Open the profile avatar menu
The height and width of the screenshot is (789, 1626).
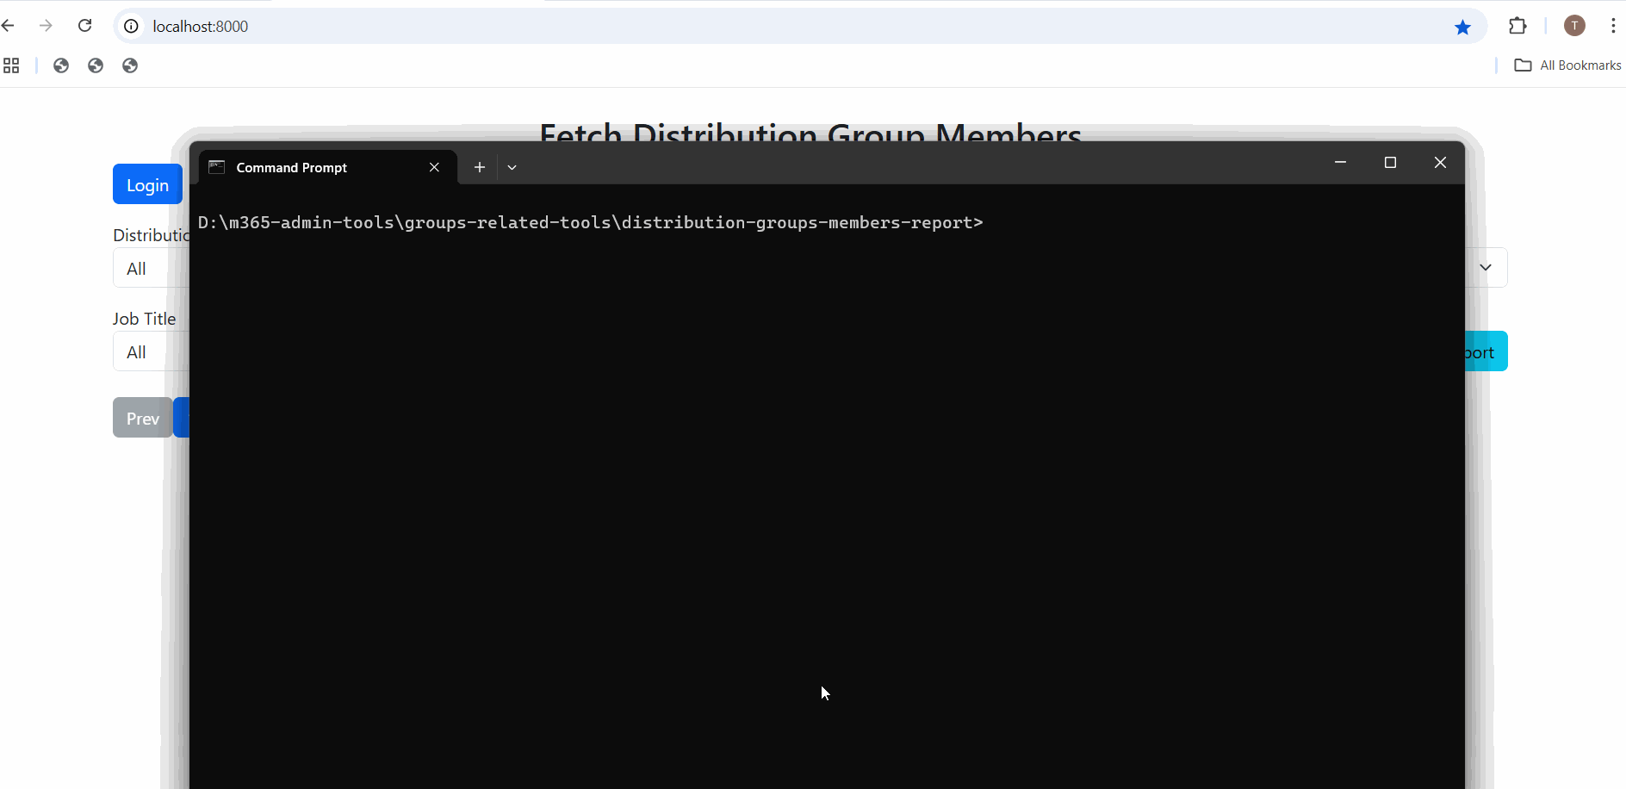tap(1574, 26)
